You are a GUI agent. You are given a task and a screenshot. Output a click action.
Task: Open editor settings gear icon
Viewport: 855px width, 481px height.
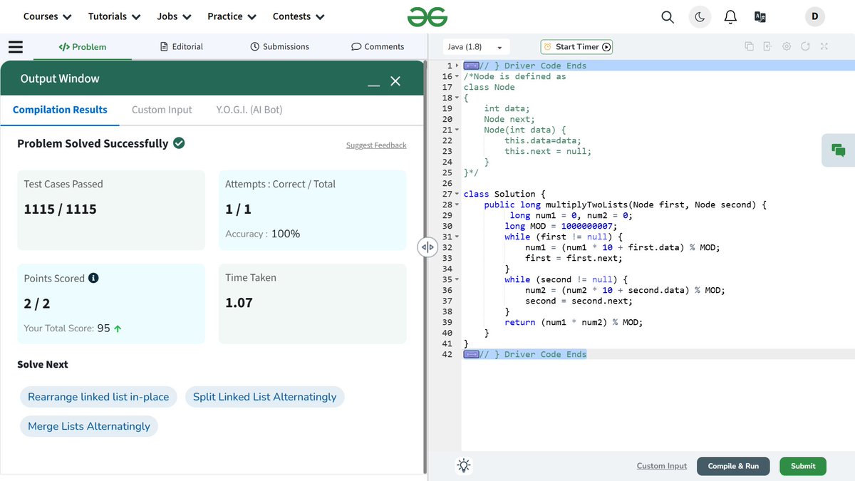pyautogui.click(x=787, y=46)
